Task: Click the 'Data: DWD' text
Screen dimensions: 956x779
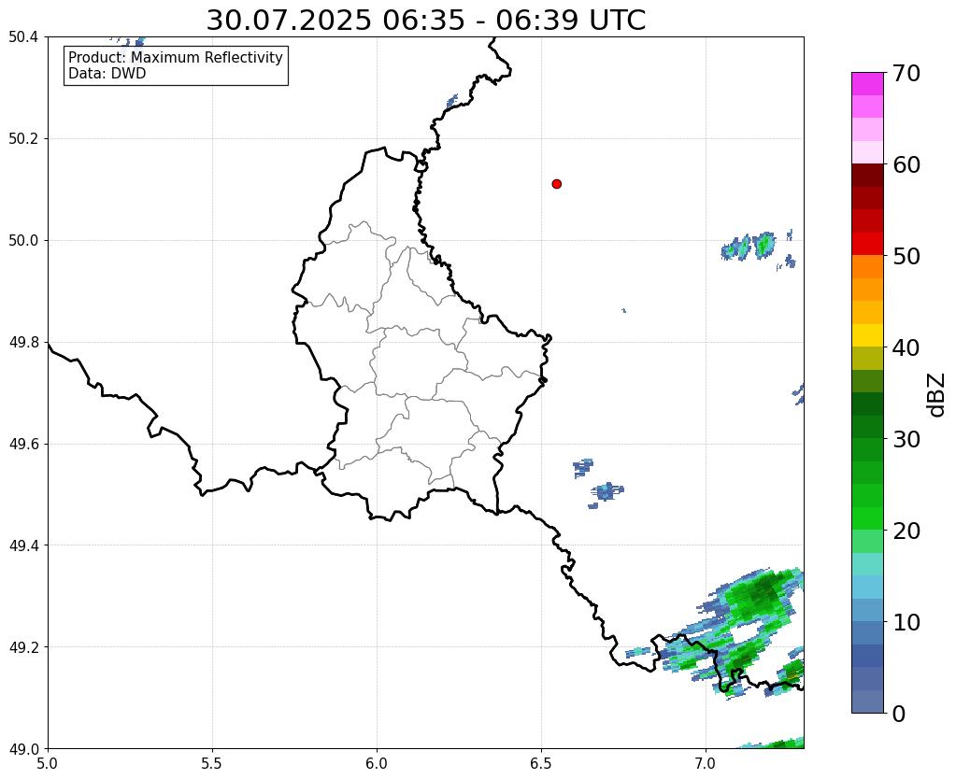Action: tap(107, 74)
